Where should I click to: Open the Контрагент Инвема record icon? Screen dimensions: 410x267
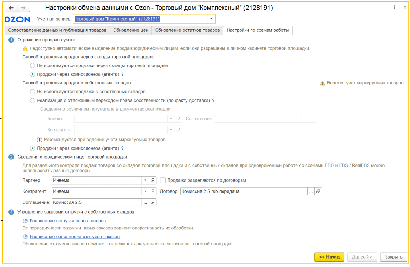pyautogui.click(x=153, y=191)
